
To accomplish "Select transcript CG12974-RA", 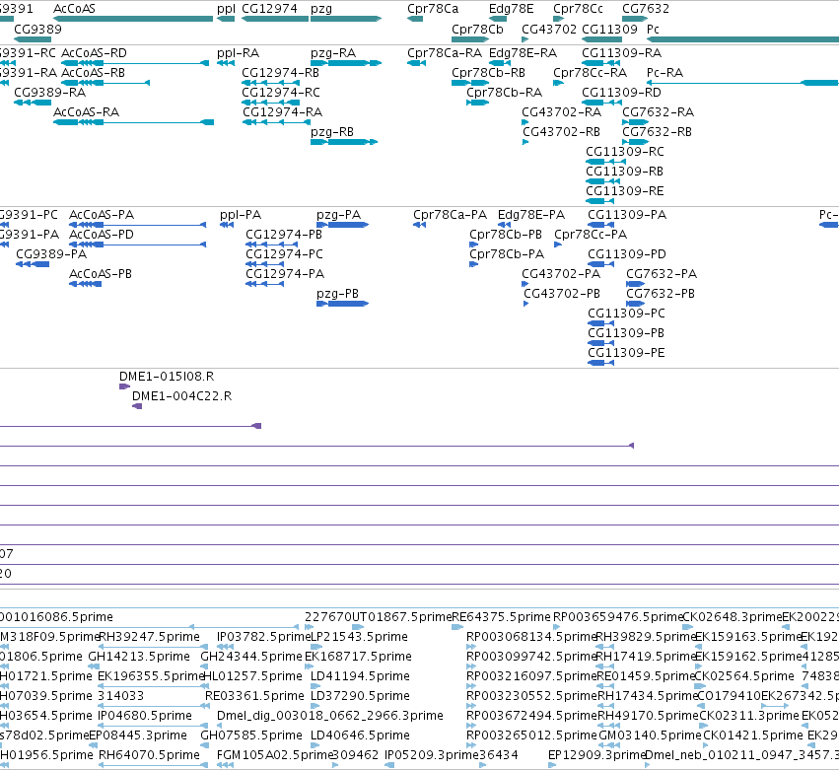I will click(x=283, y=112).
